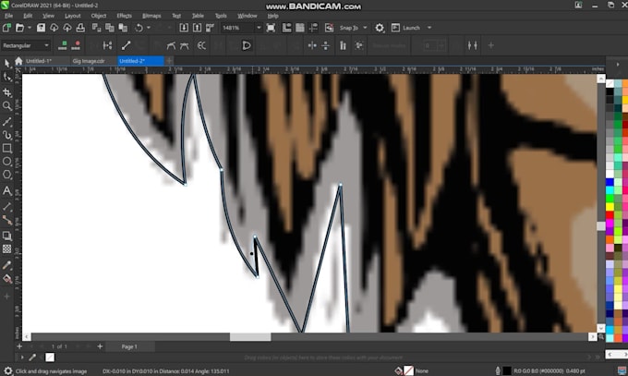The image size is (628, 376).
Task: Select the Zoom tool in toolbox
Action: (6, 106)
